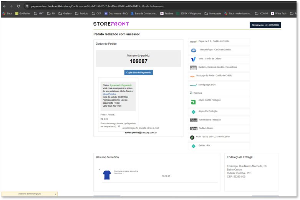
Task: Open the 55PBX - Webphone bookmark
Action: pos(189,13)
